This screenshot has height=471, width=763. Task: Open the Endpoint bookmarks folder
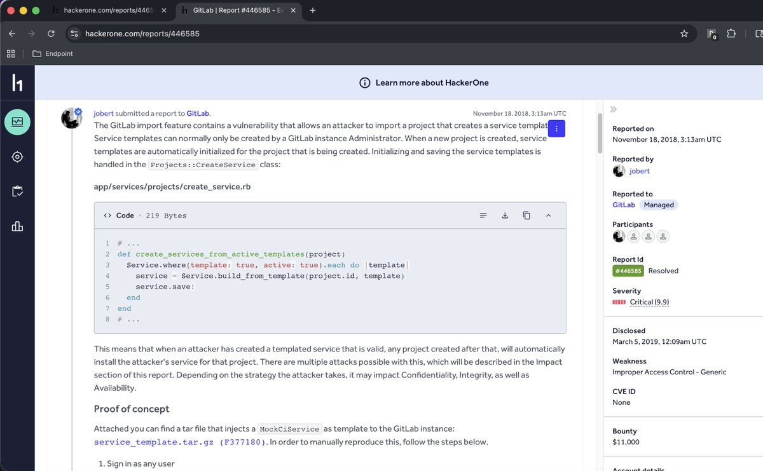[53, 54]
